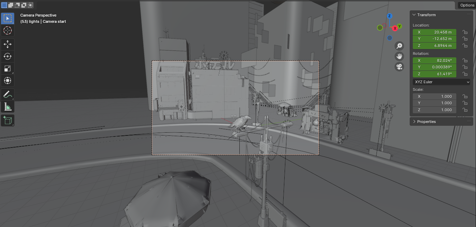Pick the Rotate tool
This screenshot has width=476, height=227.
coord(8,56)
